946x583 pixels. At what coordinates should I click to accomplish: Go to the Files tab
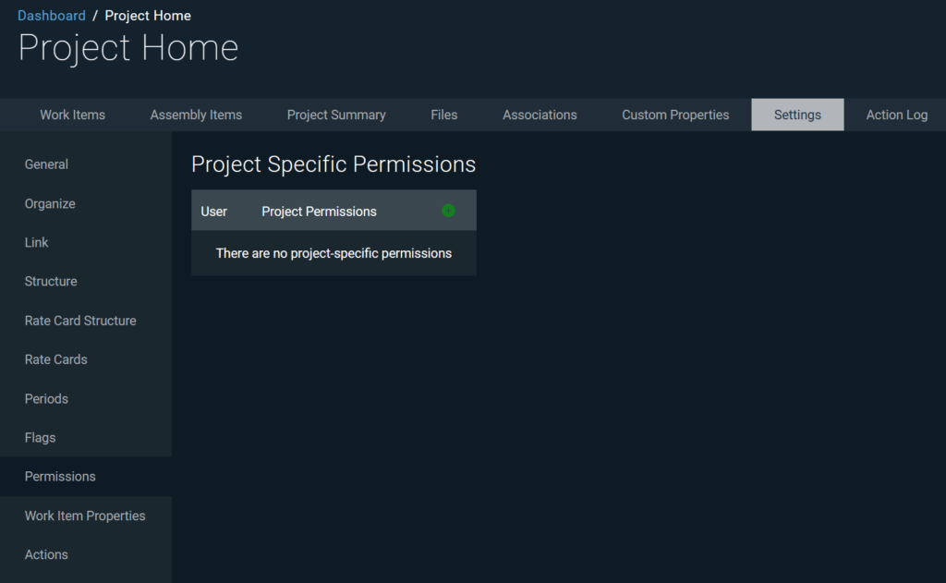pos(444,115)
